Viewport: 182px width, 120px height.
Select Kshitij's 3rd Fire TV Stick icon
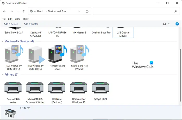(79, 54)
